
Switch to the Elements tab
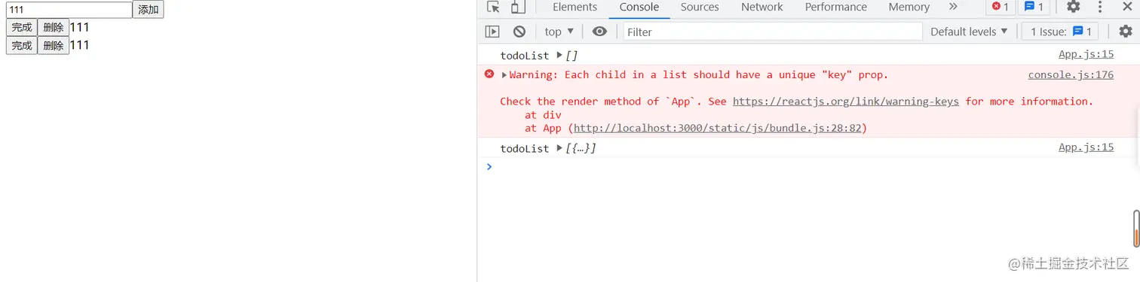[x=575, y=7]
